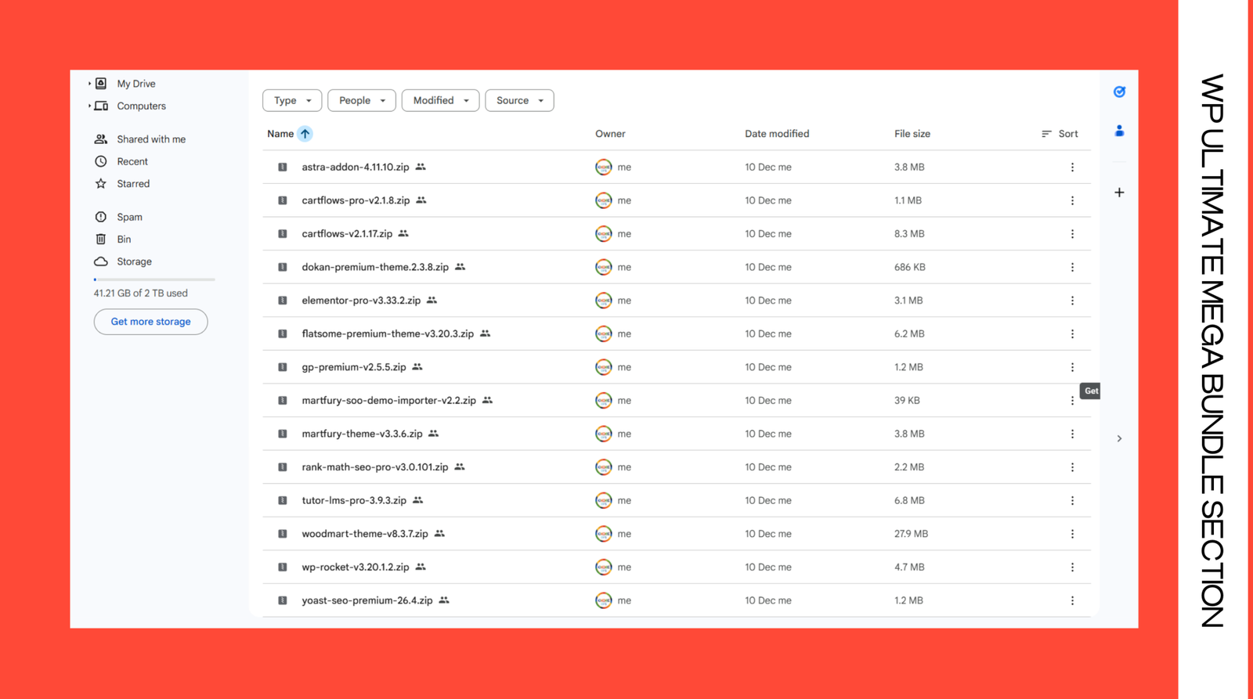The image size is (1253, 699).
Task: Open more actions for woodmart-theme-v8.3.7.zip
Action: click(x=1072, y=534)
